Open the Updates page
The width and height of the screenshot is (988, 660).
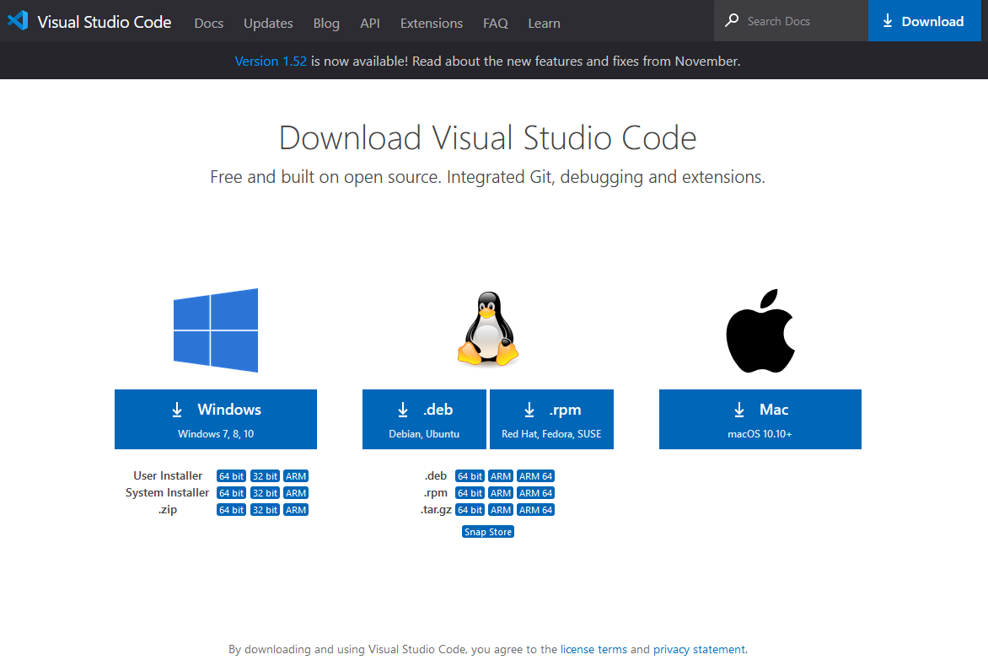tap(268, 24)
